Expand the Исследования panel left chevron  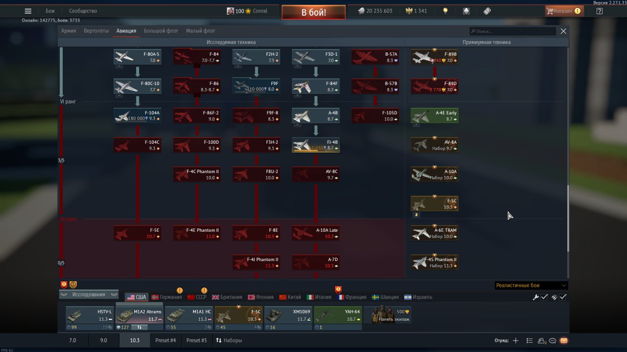[64, 294]
